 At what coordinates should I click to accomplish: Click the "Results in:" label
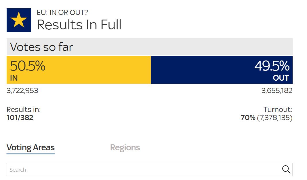tap(24, 110)
